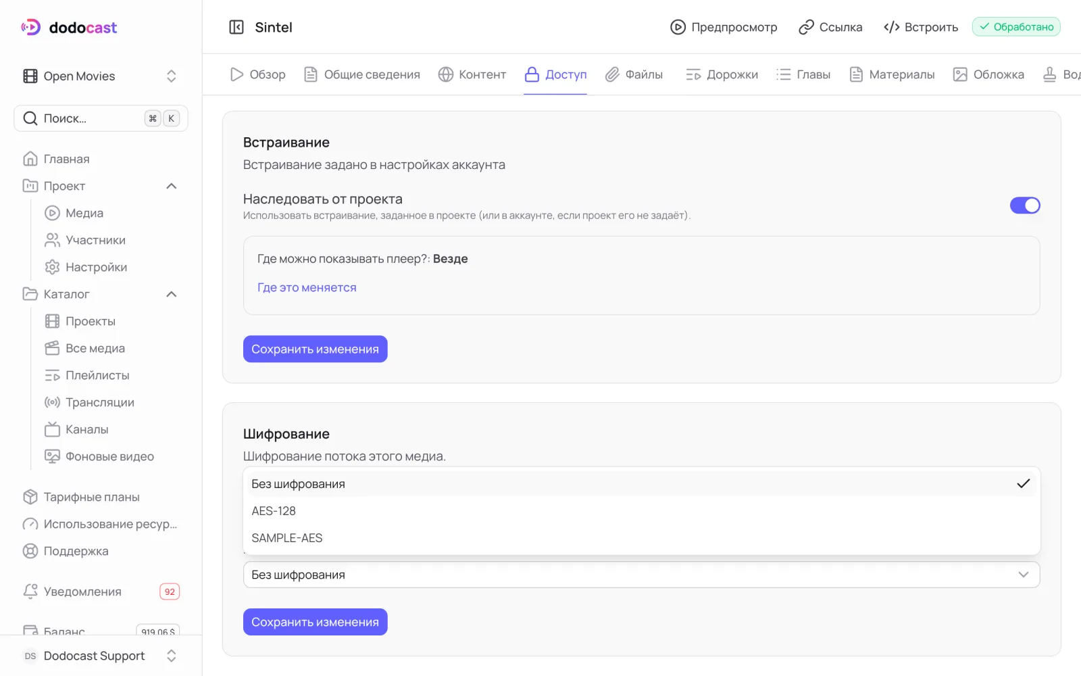Go to Главная home page
The image size is (1081, 676).
coord(101,159)
